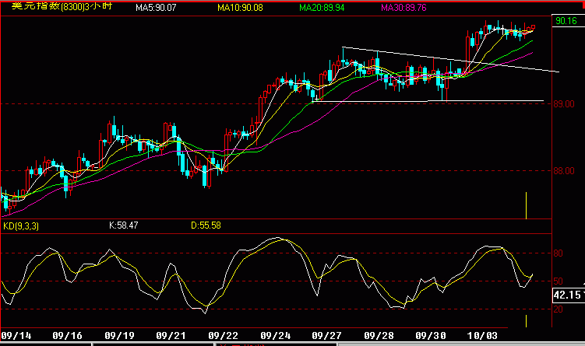The width and height of the screenshot is (585, 346).
Task: Click the 80 level on KD axis
Action: tap(558, 253)
